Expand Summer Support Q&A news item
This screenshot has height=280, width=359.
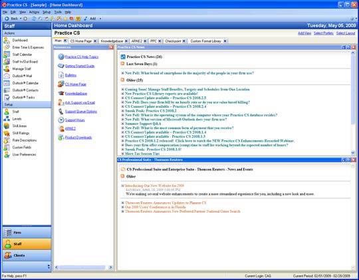tap(123, 124)
